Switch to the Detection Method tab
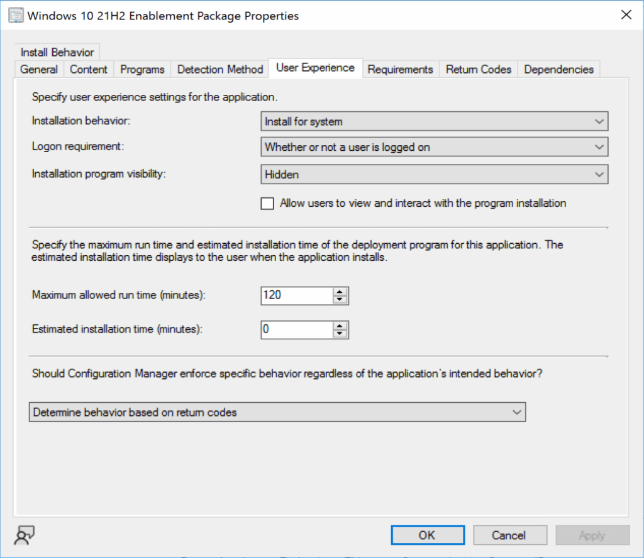Image resolution: width=644 pixels, height=558 pixels. pos(219,69)
